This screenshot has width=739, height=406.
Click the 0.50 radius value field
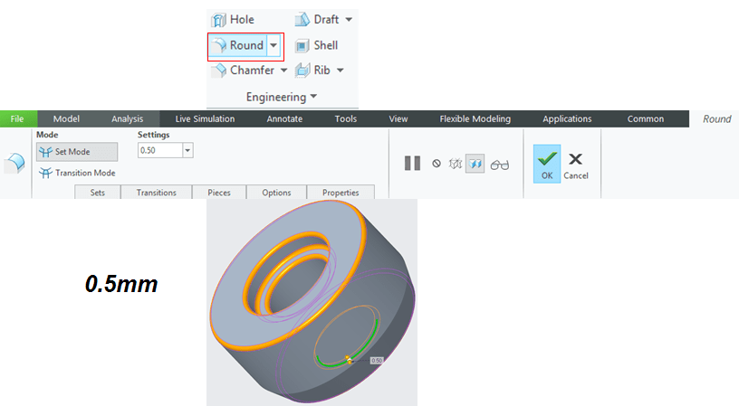158,150
